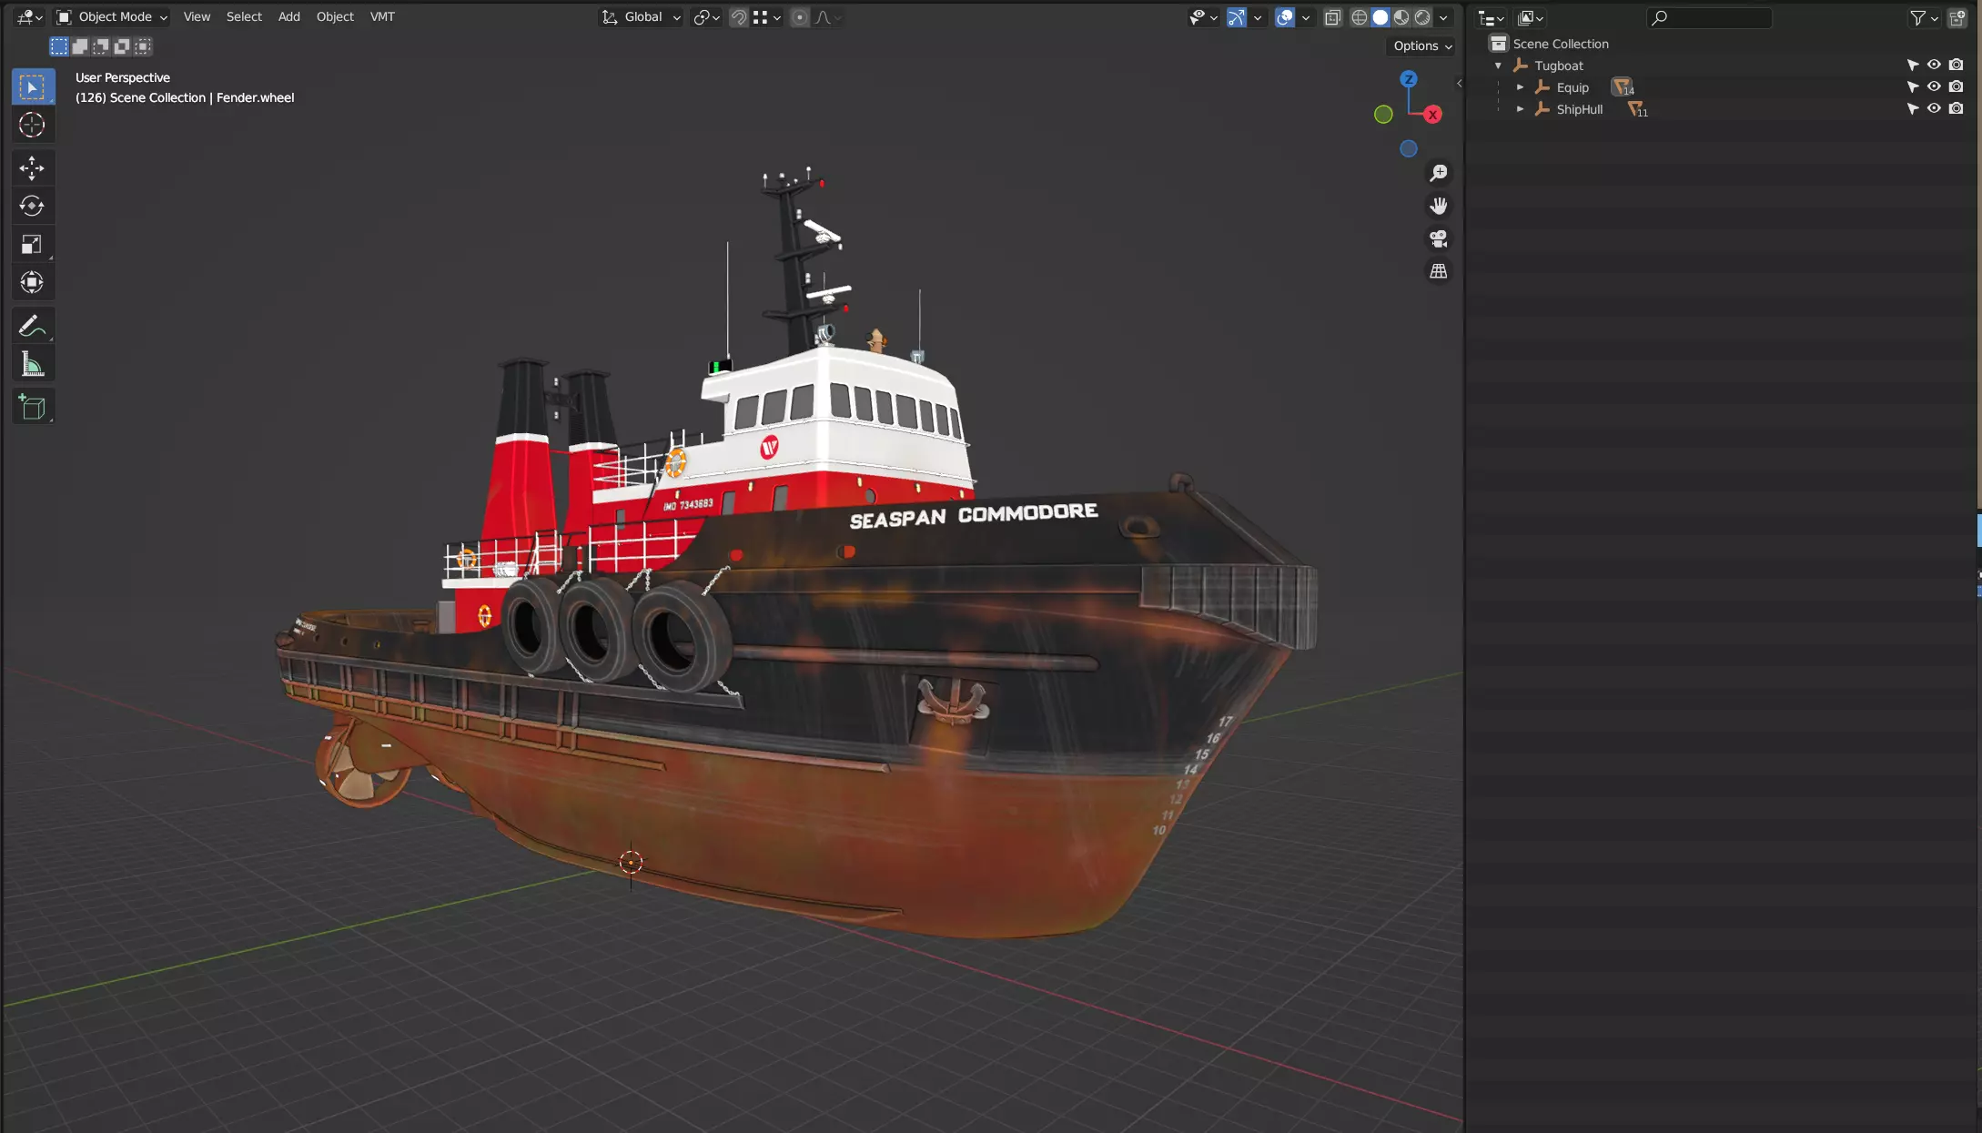1982x1133 pixels.
Task: Open Global transform orientation dropdown
Action: coord(642,17)
